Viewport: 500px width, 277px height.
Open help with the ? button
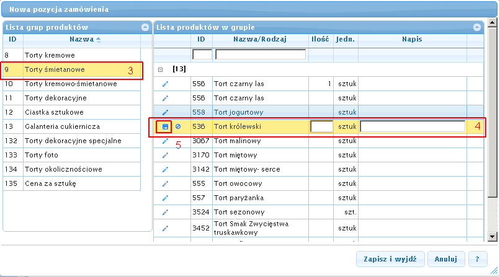click(x=477, y=258)
